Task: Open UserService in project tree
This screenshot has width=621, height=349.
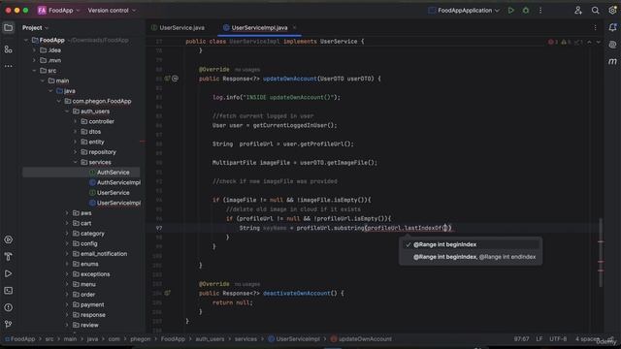Action: point(110,193)
